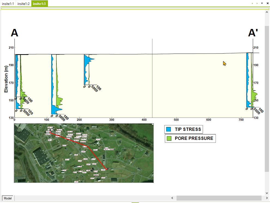Click the aerial site map thumbnail
This screenshot has height=203, width=270.
pos(84,153)
